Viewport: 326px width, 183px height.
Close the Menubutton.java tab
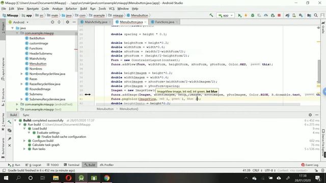pyautogui.click(x=145, y=22)
